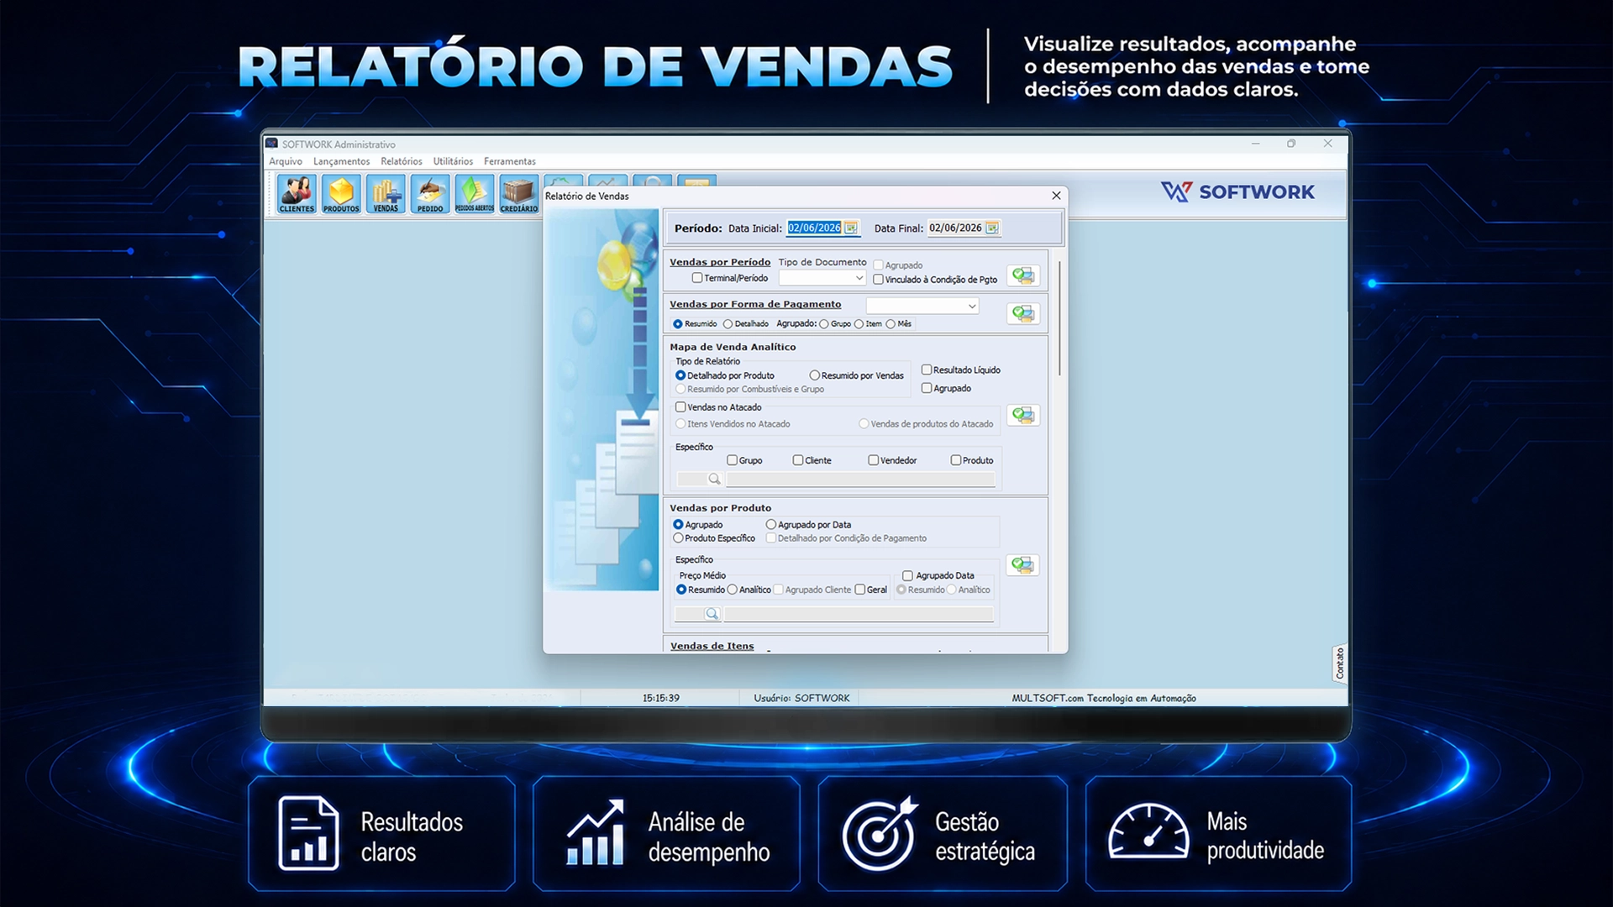Expand the Forma de Pagamento dropdown
Screen dimensions: 1613x907
coord(922,307)
